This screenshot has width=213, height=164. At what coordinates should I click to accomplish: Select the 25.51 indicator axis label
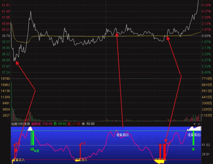206,154
